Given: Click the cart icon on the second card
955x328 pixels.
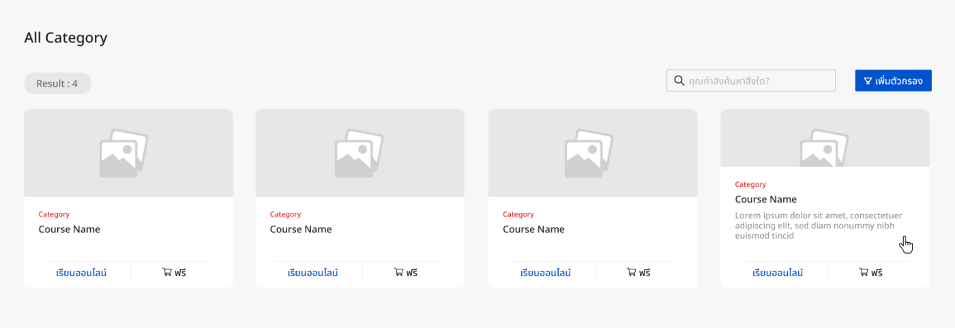Looking at the screenshot, I should (x=399, y=273).
